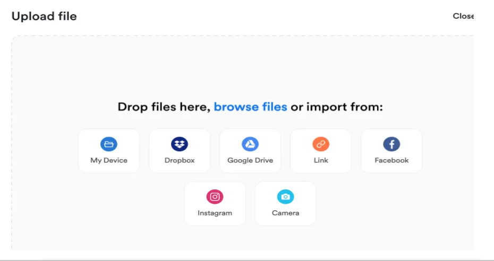494x261 pixels.
Task: Select the Facebook logo icon
Action: (391, 144)
